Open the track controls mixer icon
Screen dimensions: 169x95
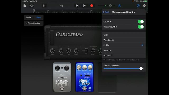44,6
